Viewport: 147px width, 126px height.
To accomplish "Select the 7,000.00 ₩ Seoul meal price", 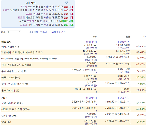I will [x=90, y=45].
